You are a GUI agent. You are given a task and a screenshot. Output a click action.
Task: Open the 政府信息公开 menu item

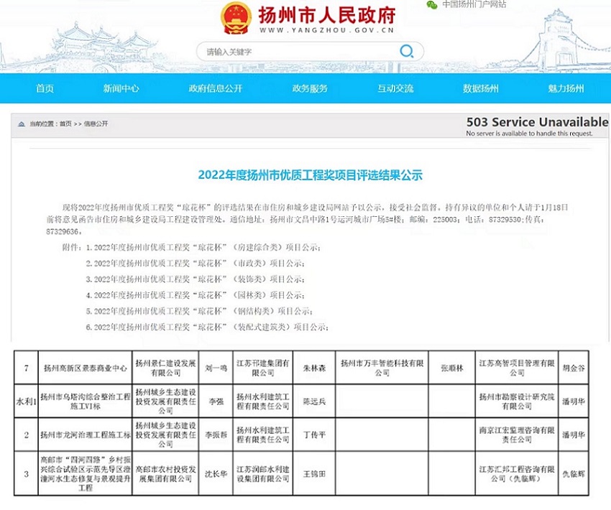(216, 88)
